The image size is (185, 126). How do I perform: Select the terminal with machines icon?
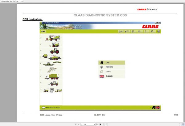(52, 90)
